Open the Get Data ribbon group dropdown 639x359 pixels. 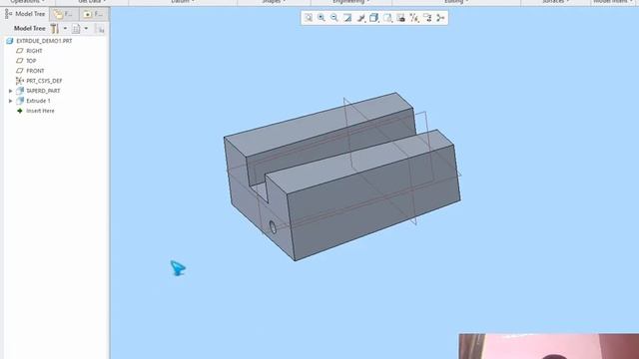(x=92, y=2)
